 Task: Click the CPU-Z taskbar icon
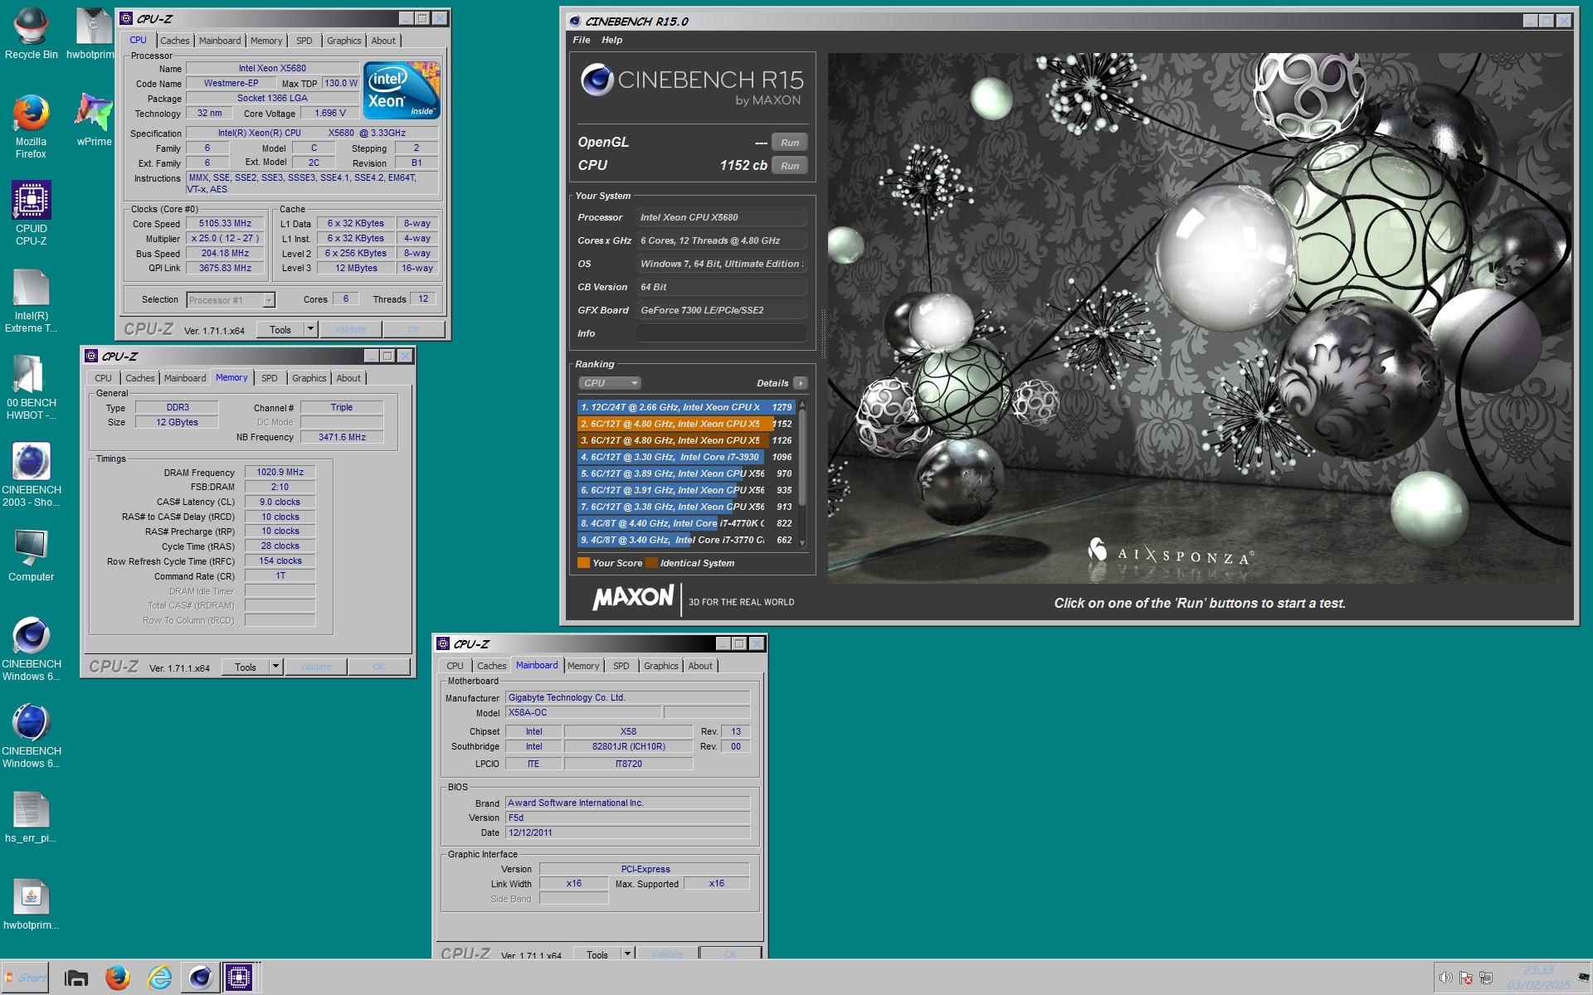239,978
